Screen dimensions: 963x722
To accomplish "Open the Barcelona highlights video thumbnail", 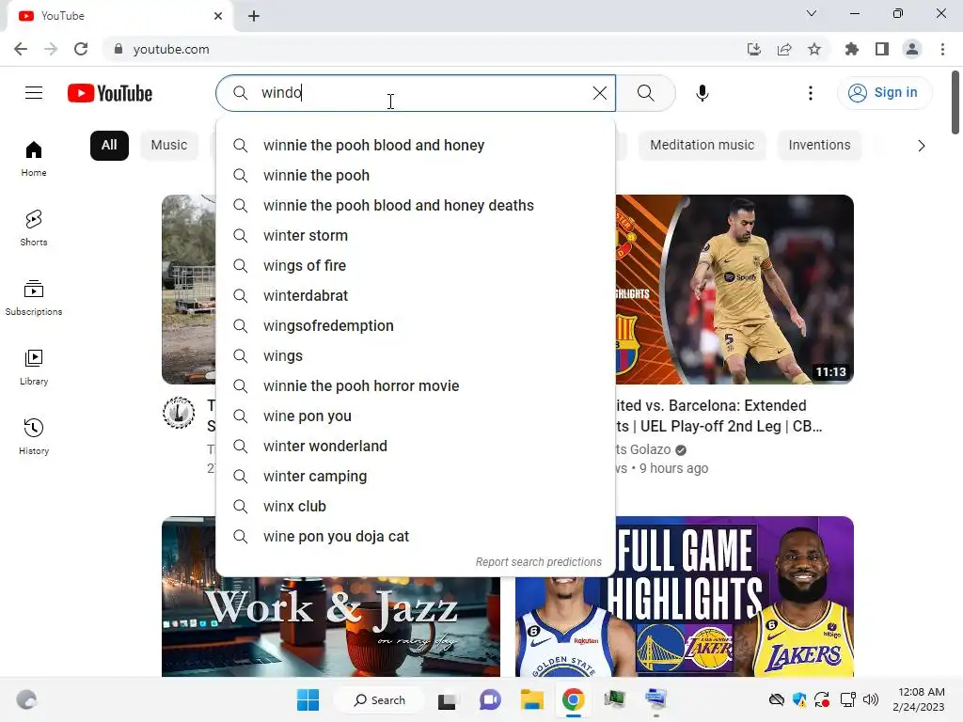I will pyautogui.click(x=734, y=290).
